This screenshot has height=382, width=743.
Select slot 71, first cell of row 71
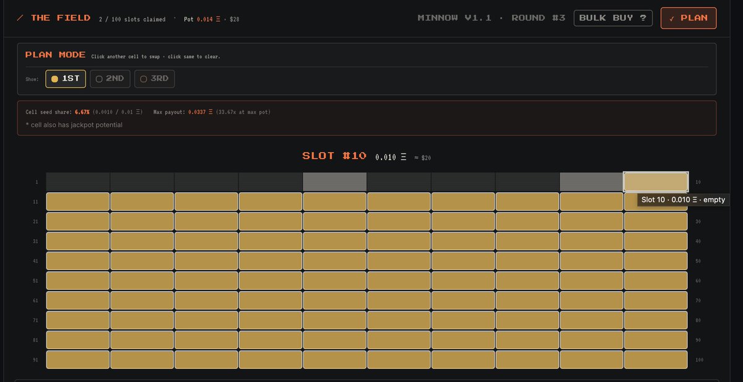point(78,321)
